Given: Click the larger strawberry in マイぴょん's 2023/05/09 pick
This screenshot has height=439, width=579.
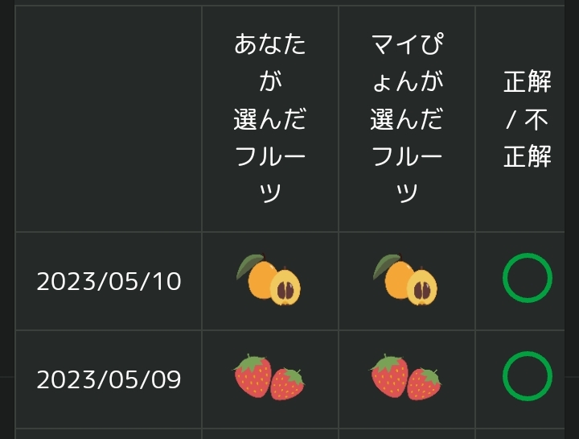Looking at the screenshot, I should 389,376.
